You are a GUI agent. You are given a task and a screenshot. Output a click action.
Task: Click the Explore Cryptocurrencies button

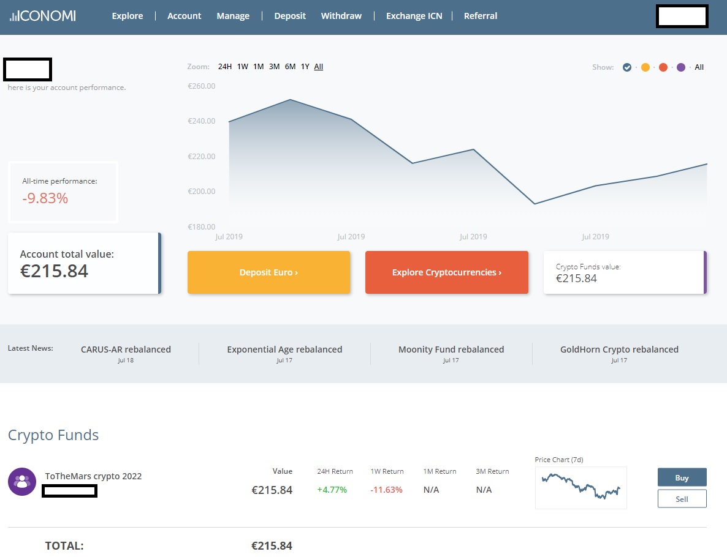(446, 272)
